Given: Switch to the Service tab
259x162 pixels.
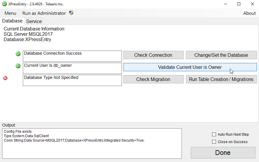Looking at the screenshot, I should tap(34, 21).
